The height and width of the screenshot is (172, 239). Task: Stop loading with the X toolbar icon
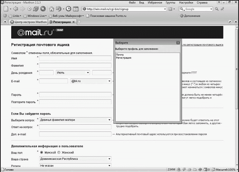coord(43,9)
